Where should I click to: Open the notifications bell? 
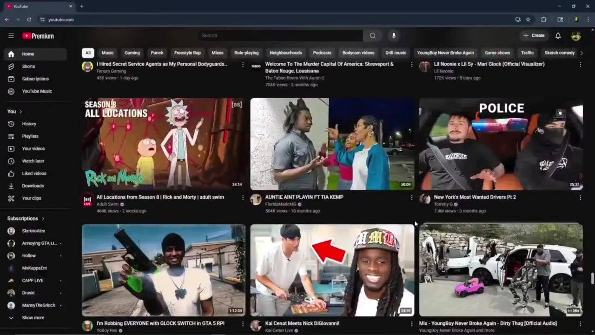click(558, 35)
